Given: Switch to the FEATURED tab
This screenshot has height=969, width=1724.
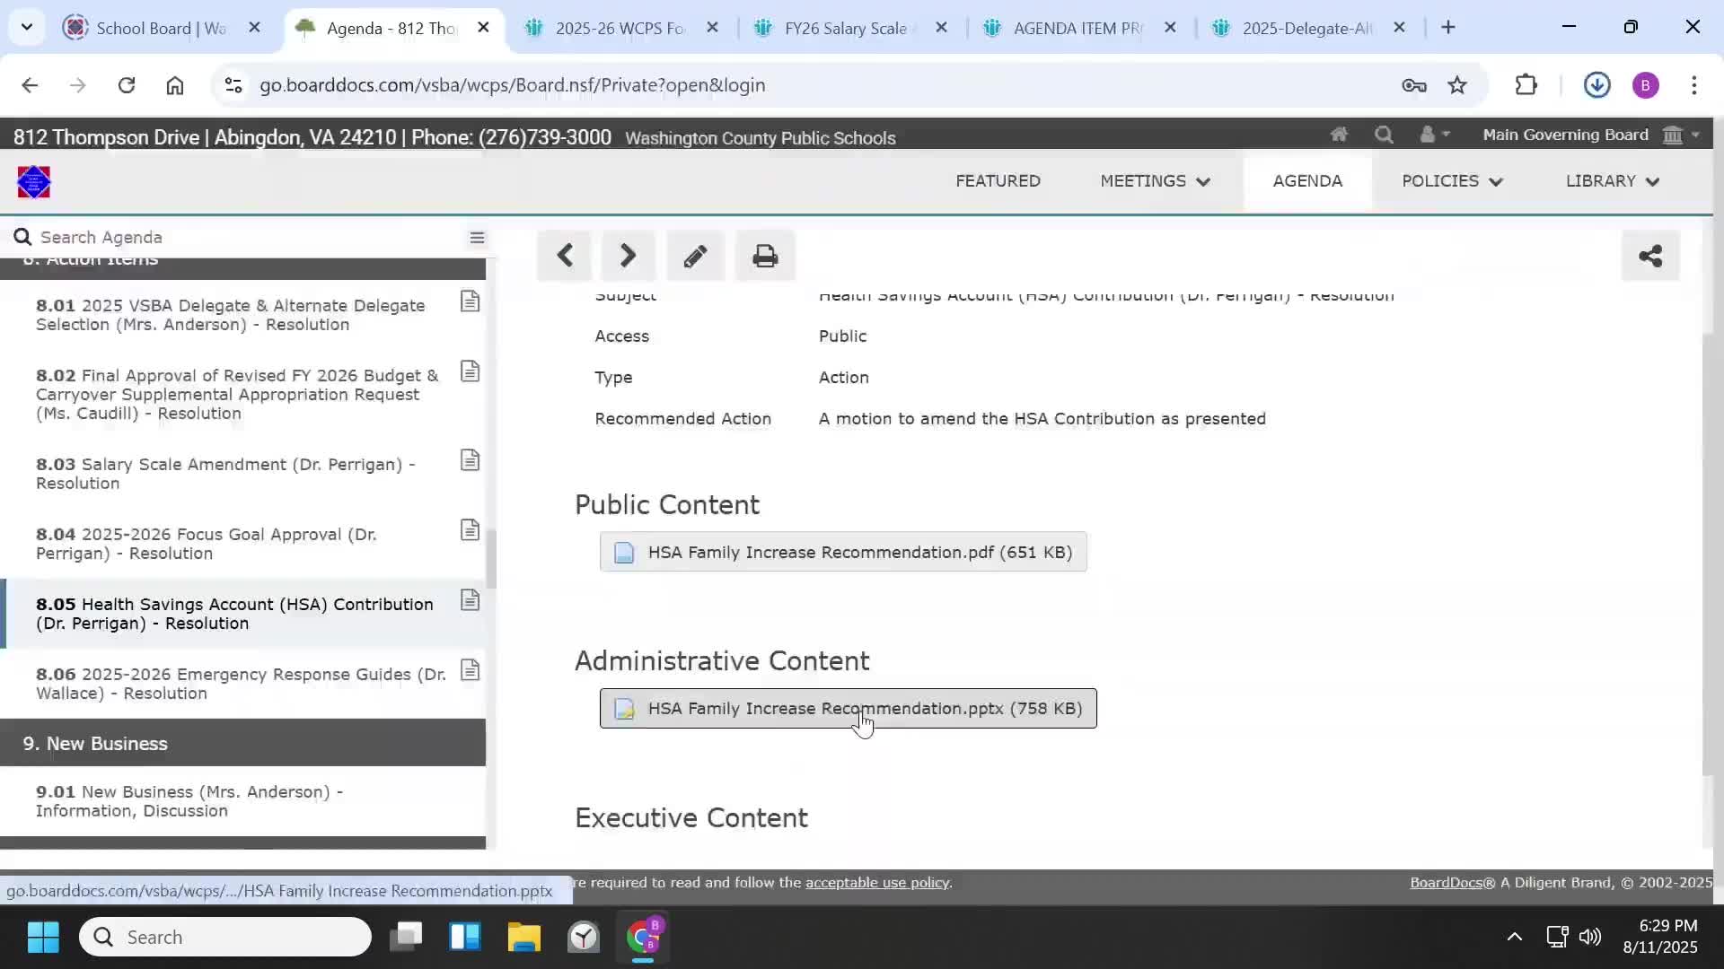Looking at the screenshot, I should 998,181.
